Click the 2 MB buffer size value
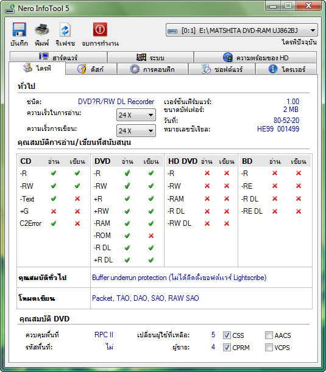 291,110
